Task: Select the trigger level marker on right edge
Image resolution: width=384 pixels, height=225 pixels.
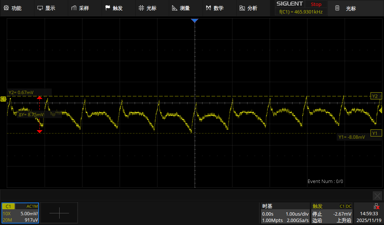Action: pyautogui.click(x=381, y=110)
